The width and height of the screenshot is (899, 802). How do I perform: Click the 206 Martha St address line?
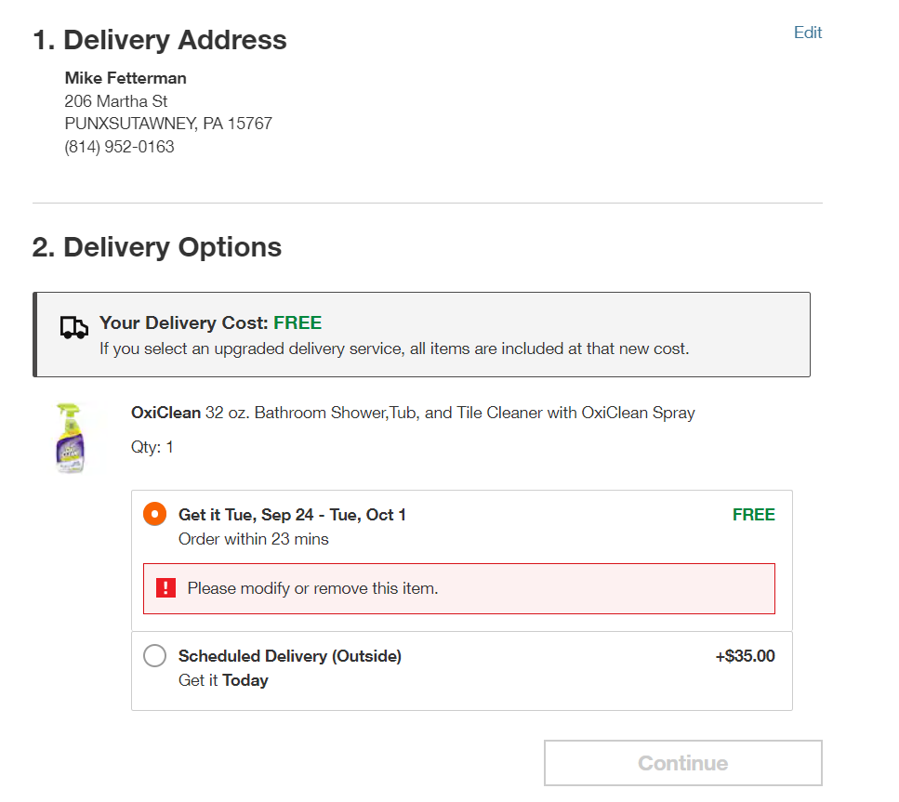click(x=116, y=101)
